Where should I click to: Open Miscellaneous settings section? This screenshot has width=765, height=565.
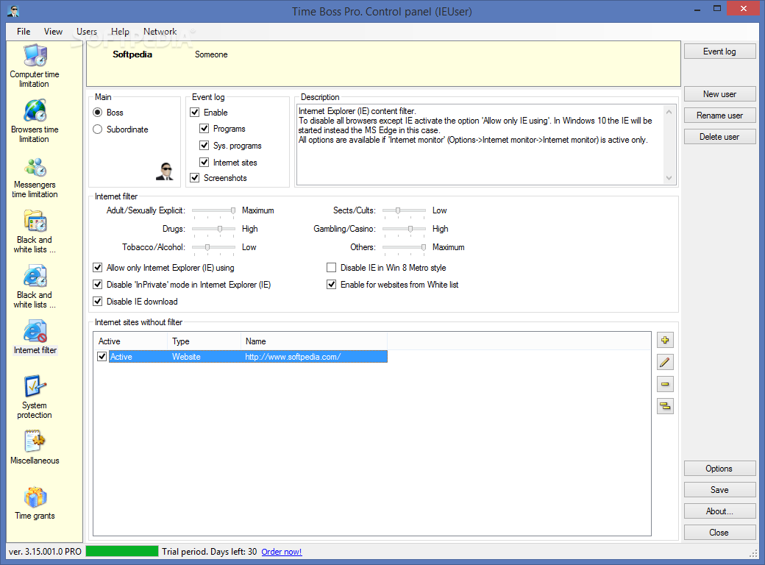(35, 448)
